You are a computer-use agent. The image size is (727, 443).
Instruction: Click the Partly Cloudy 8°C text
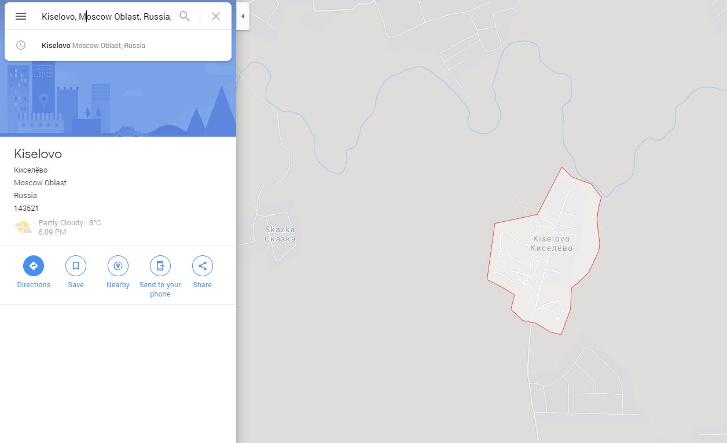tap(69, 223)
